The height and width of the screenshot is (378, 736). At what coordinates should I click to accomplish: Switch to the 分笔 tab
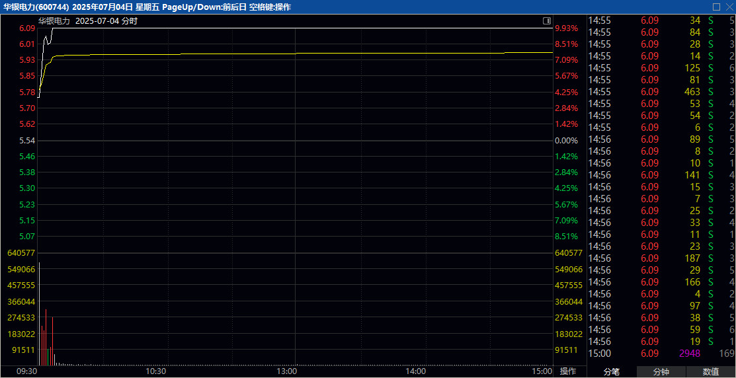click(612, 372)
